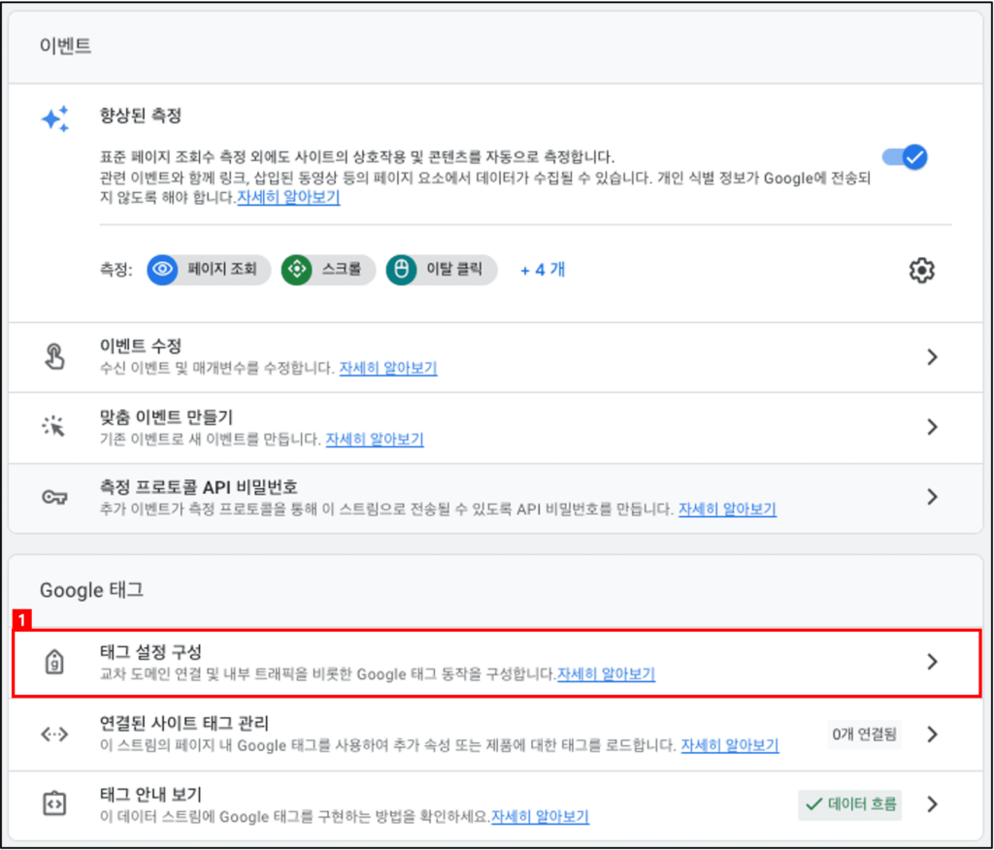Select 측정 프로토콜 API 비밀번호 title

198,487
